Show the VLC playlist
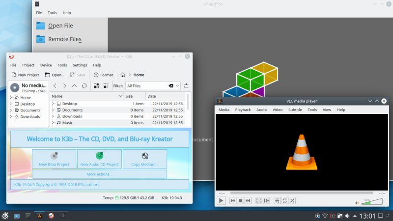Image resolution: width=393 pixels, height=221 pixels. coord(277,200)
